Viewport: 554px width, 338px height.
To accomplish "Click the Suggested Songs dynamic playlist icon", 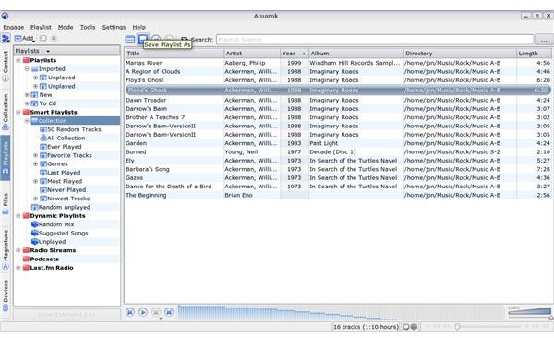I will (35, 233).
